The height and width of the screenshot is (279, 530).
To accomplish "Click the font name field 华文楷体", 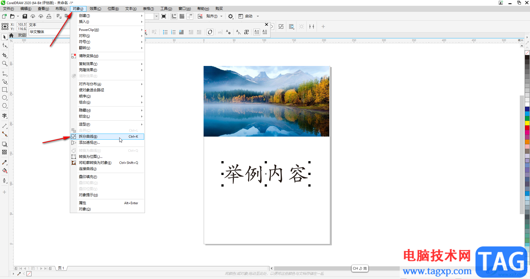I will (x=49, y=32).
